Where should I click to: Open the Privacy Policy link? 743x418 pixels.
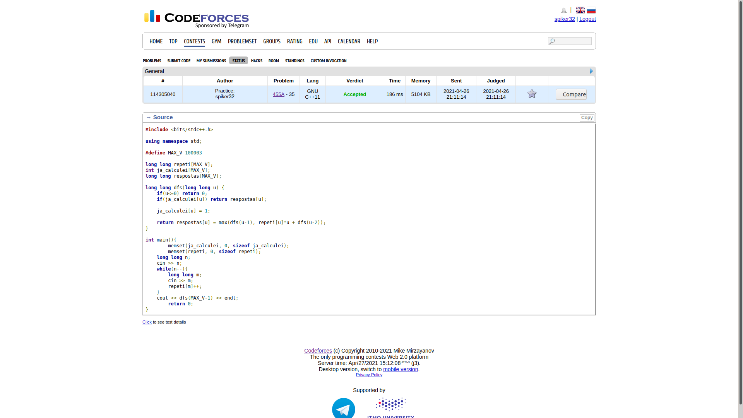coord(369,375)
